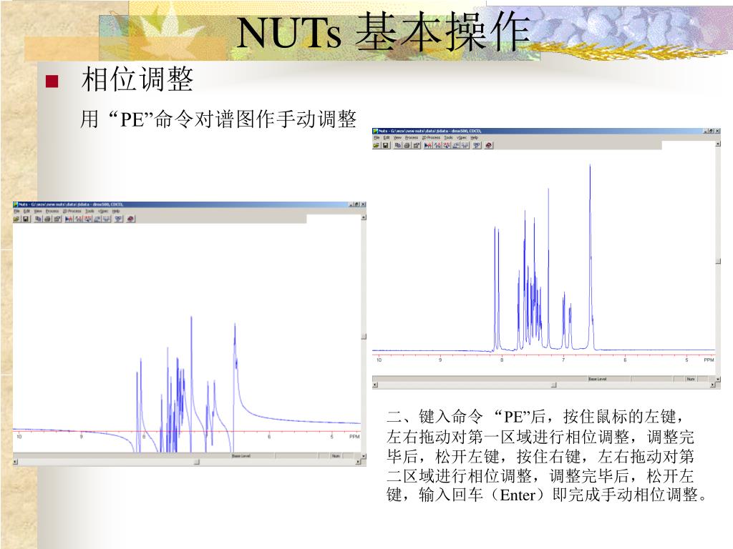
Task: Click axis tick label '10' in right spectrum
Action: (379, 360)
